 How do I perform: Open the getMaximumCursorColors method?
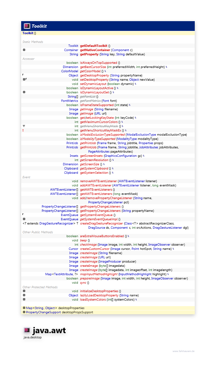(x=99, y=122)
